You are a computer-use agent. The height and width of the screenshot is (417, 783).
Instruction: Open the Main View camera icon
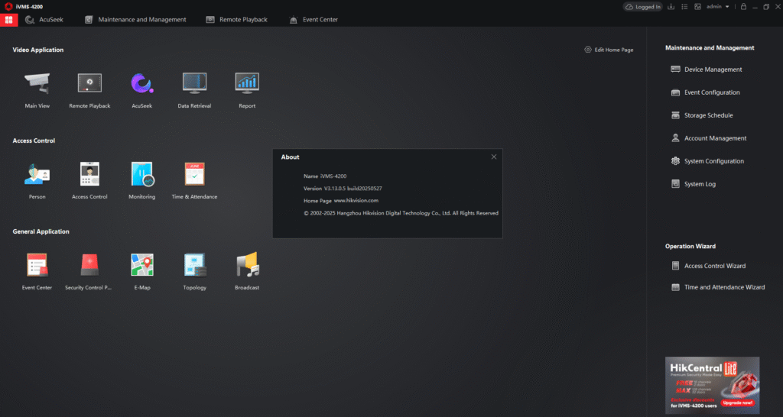pos(37,83)
